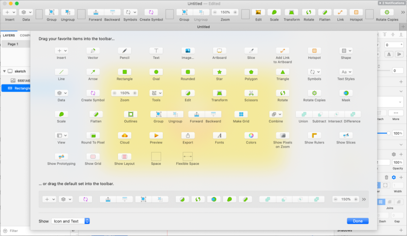Click Create Symbol in the top toolbar
This screenshot has width=407, height=236.
pyautogui.click(x=151, y=12)
